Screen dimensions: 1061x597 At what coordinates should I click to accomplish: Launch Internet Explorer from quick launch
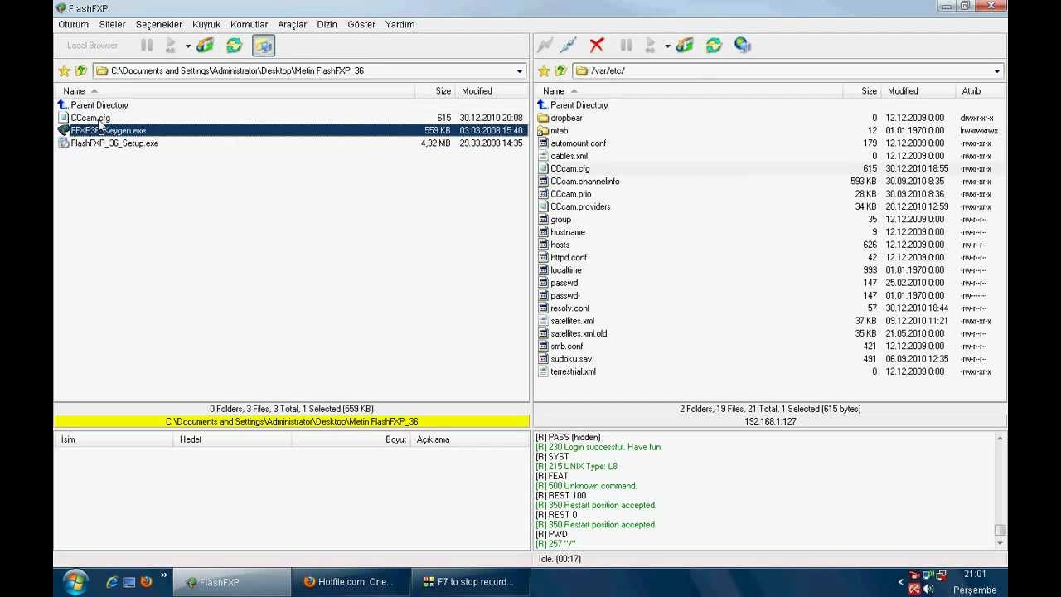pyautogui.click(x=112, y=582)
